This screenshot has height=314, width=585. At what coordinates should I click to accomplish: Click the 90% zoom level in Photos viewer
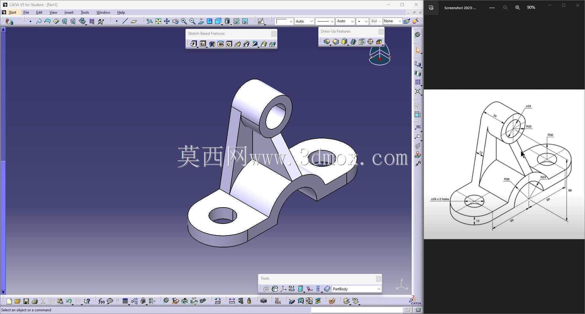point(531,8)
